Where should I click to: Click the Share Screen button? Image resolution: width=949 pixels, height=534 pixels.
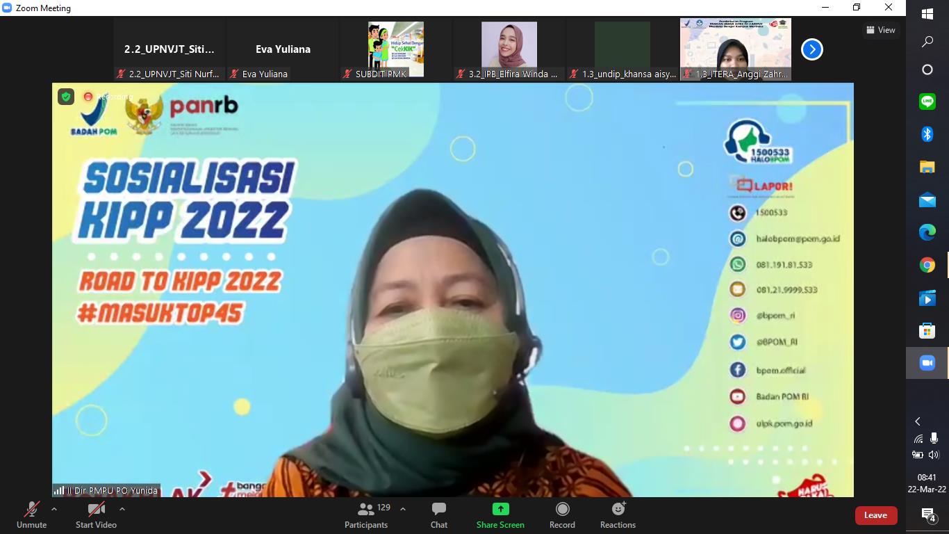(x=500, y=515)
